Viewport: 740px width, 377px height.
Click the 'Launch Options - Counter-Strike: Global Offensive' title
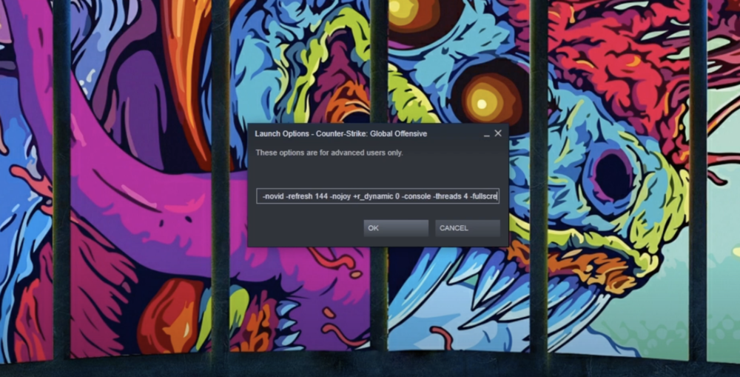coord(340,134)
